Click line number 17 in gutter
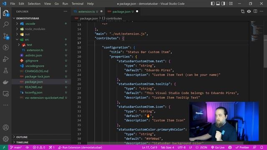The width and height of the screenshot is (267, 150). click(x=79, y=43)
